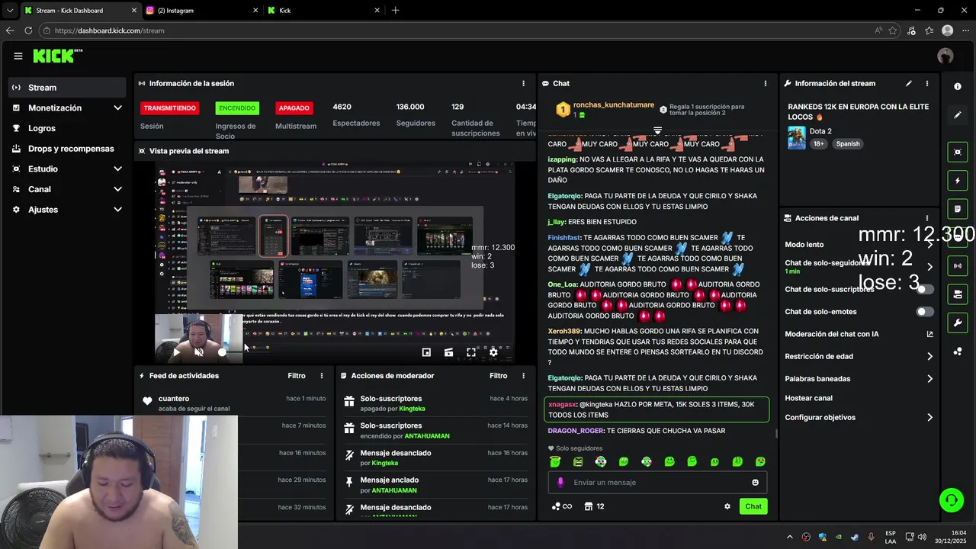Make the stream preview fullscreen
This screenshot has width=976, height=549.
click(471, 352)
